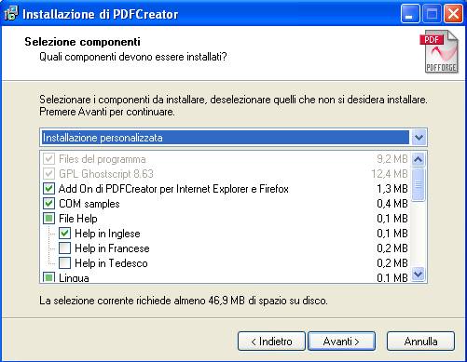The width and height of the screenshot is (467, 362).
Task: Close the installer with the red X
Action: pyautogui.click(x=453, y=14)
